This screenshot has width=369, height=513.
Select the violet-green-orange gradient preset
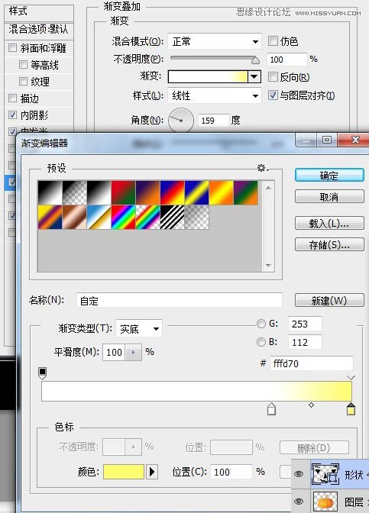coord(245,192)
